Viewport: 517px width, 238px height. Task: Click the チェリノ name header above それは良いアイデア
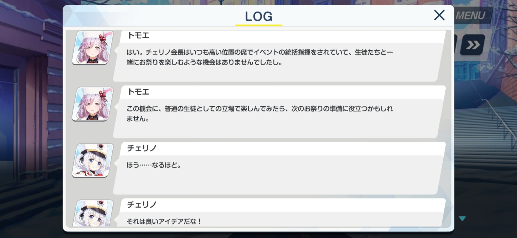click(x=142, y=205)
